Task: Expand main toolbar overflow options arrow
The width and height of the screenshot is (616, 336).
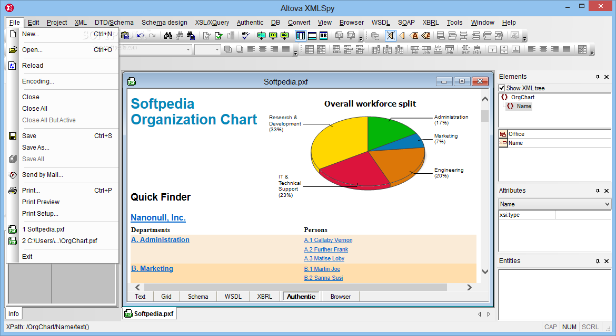Action: 361,39
